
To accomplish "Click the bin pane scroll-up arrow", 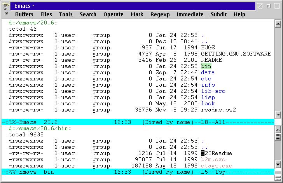I will pyautogui.click(x=278, y=130).
